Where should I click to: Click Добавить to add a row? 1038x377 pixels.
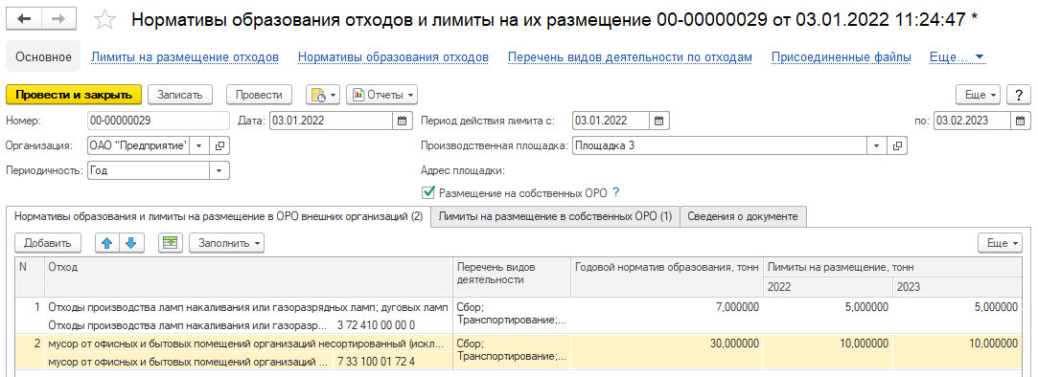coord(48,243)
